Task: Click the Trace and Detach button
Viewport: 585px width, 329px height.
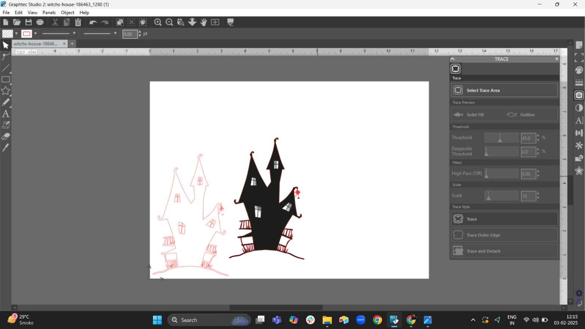Action: coord(504,251)
